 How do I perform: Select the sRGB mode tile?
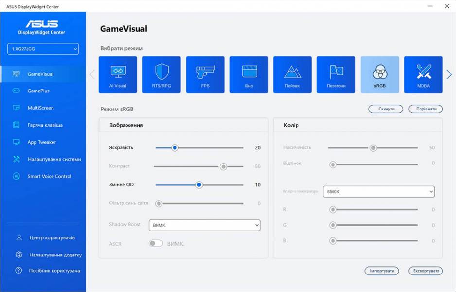380,75
